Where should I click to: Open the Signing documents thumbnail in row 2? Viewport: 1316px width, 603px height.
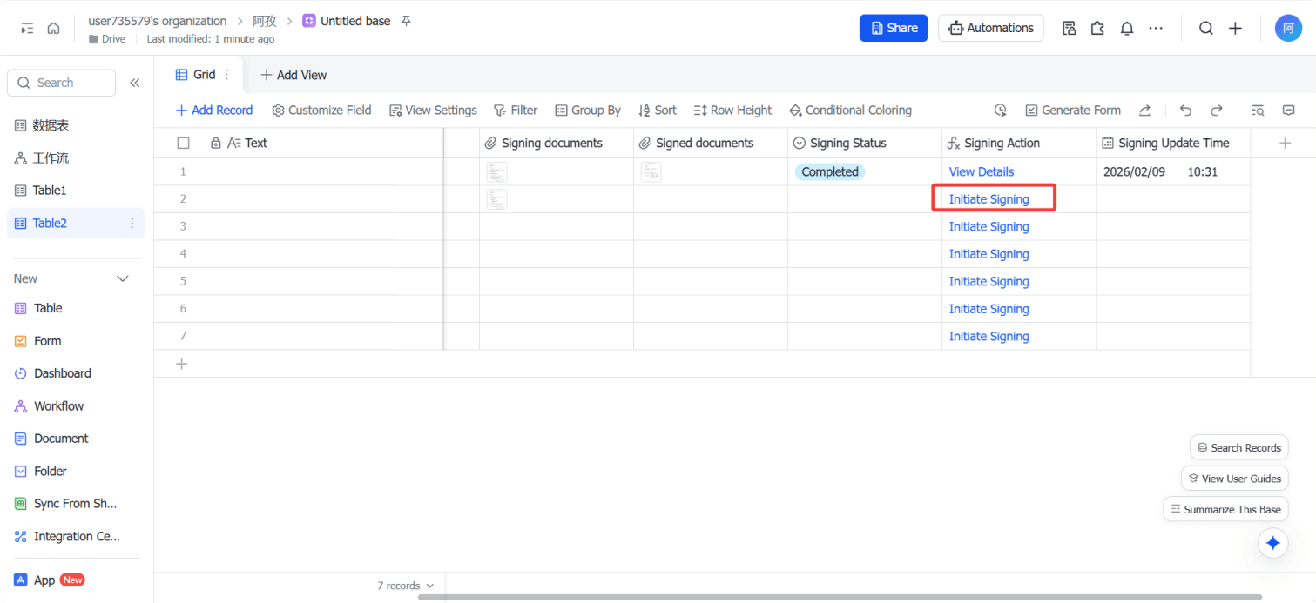click(496, 199)
